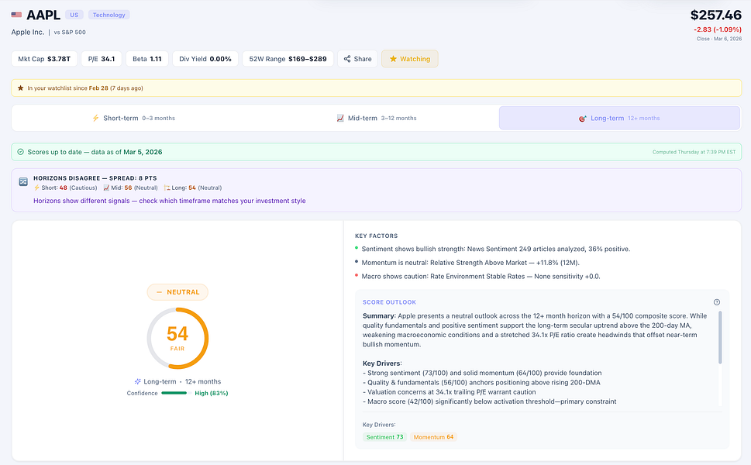Click the Apple Inc. company name
751x465 pixels.
pos(28,32)
